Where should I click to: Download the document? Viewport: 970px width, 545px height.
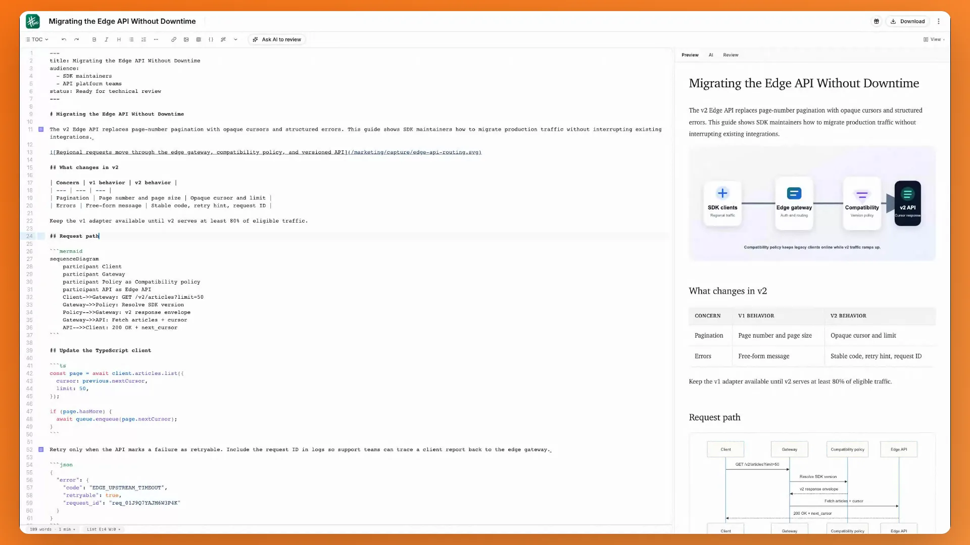click(x=908, y=21)
